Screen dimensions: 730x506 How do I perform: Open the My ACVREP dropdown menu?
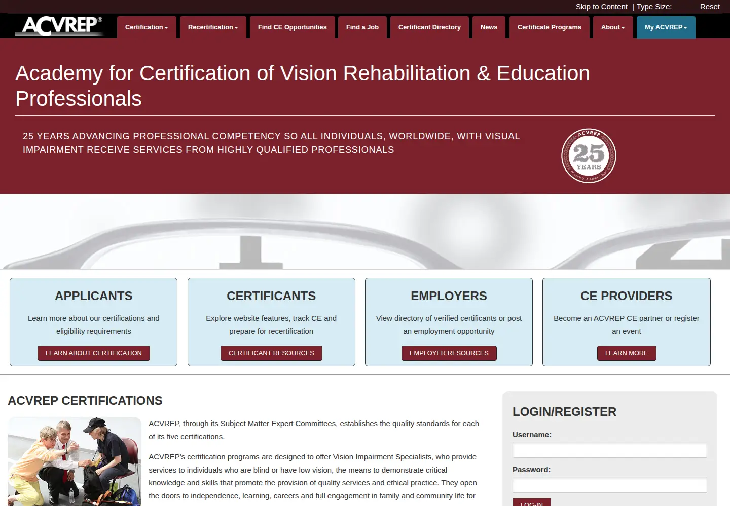(666, 27)
